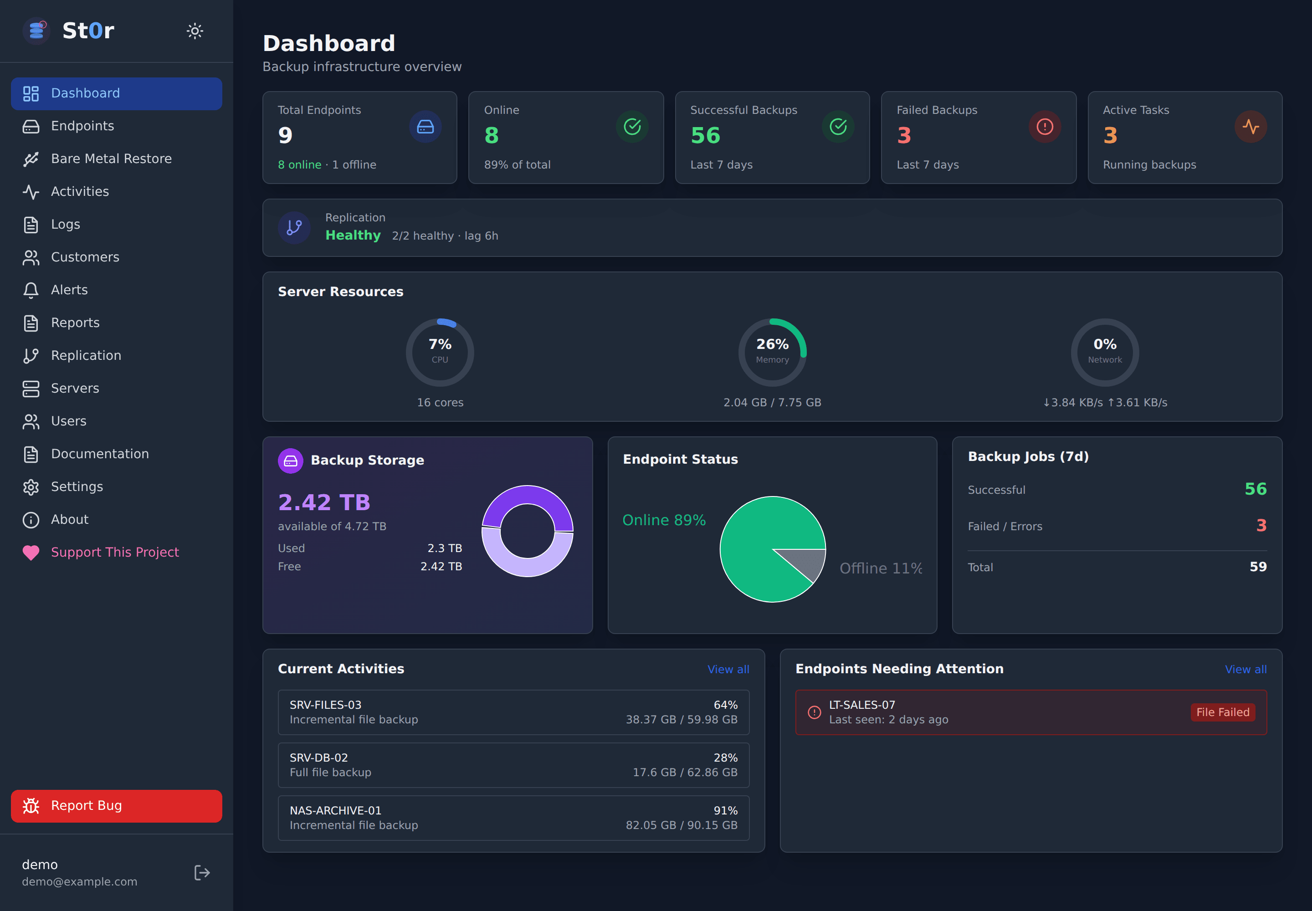Click View all in Endpoints Needing Attention

[x=1246, y=670]
